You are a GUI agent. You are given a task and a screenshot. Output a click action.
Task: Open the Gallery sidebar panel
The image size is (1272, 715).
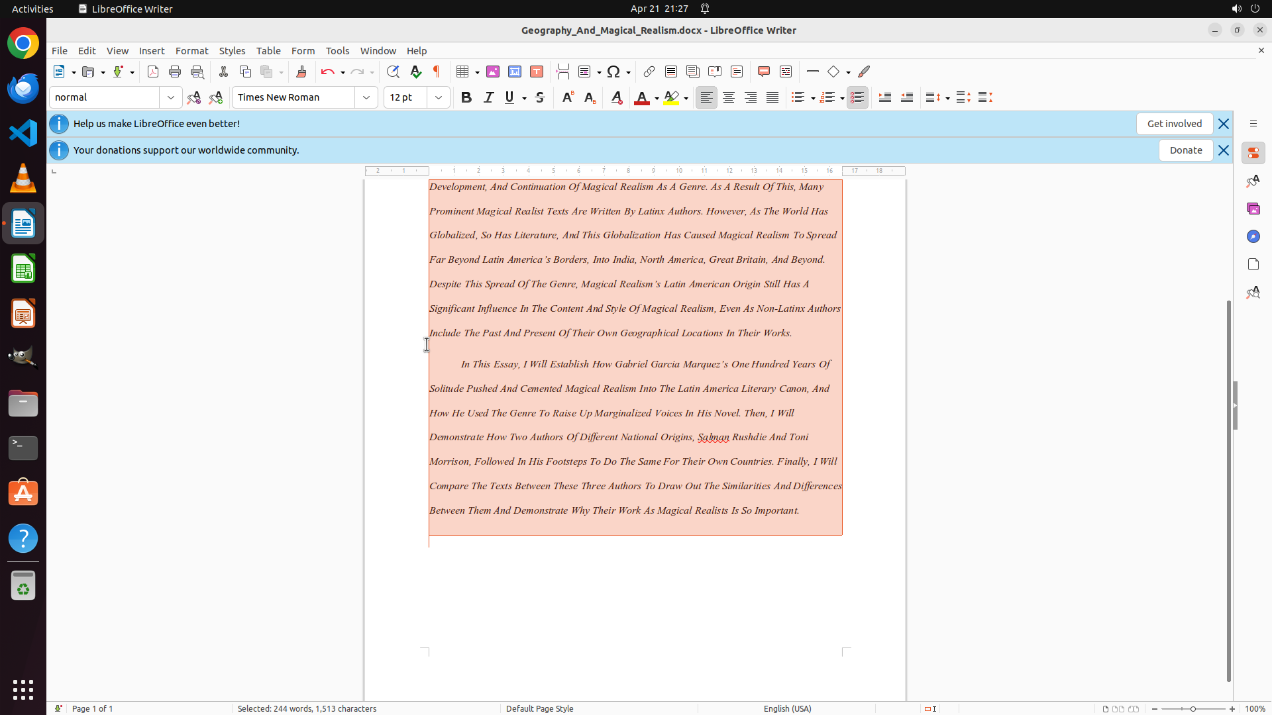(x=1253, y=209)
